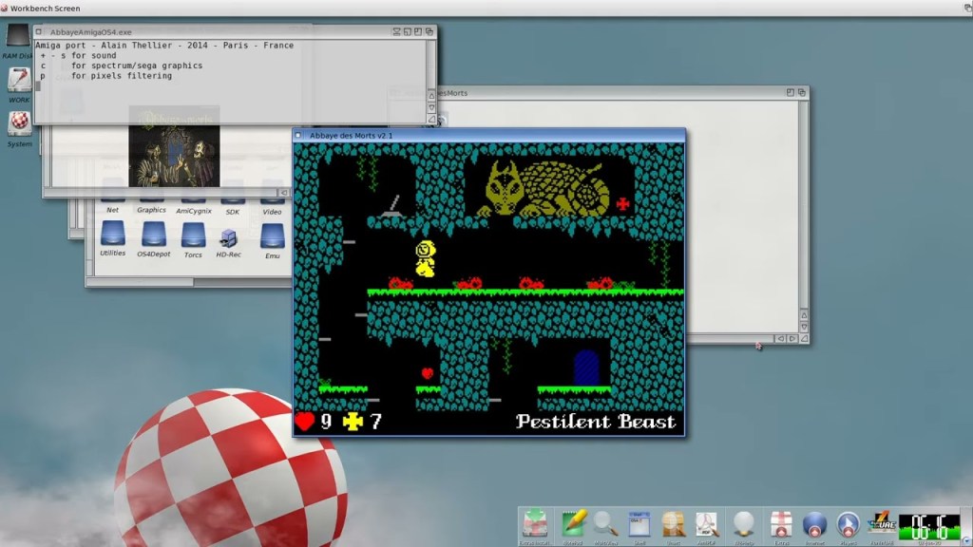Open the RAM Disk desktop icon
Screen dimensions: 973x547
[18, 38]
